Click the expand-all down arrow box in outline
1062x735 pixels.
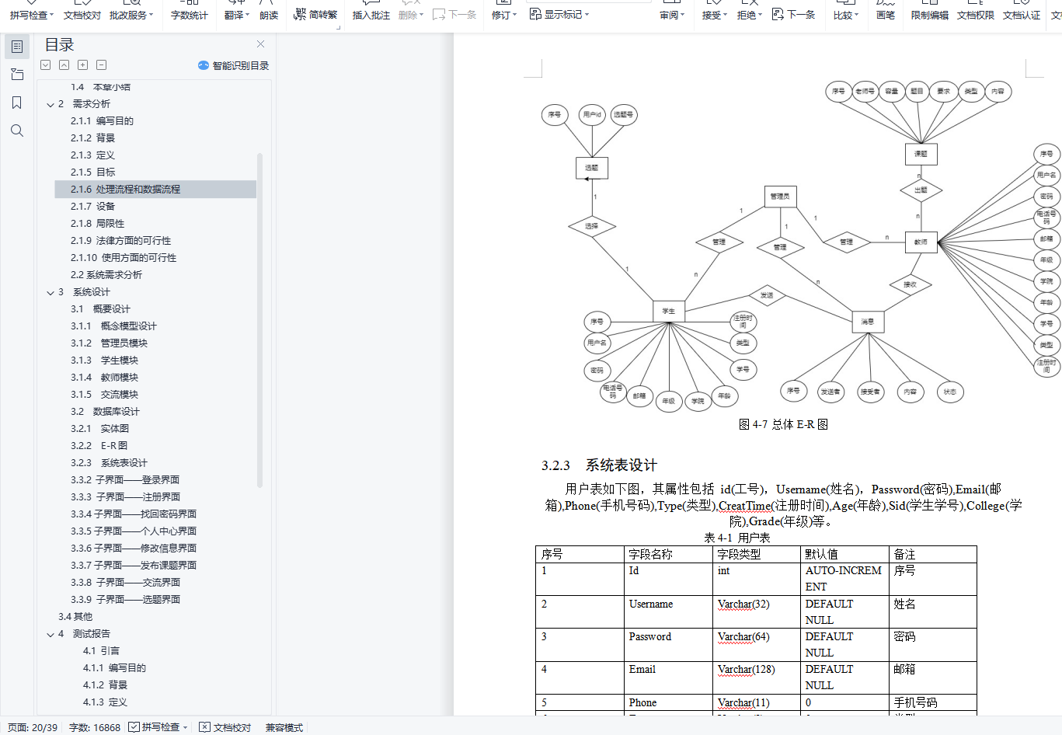[46, 65]
